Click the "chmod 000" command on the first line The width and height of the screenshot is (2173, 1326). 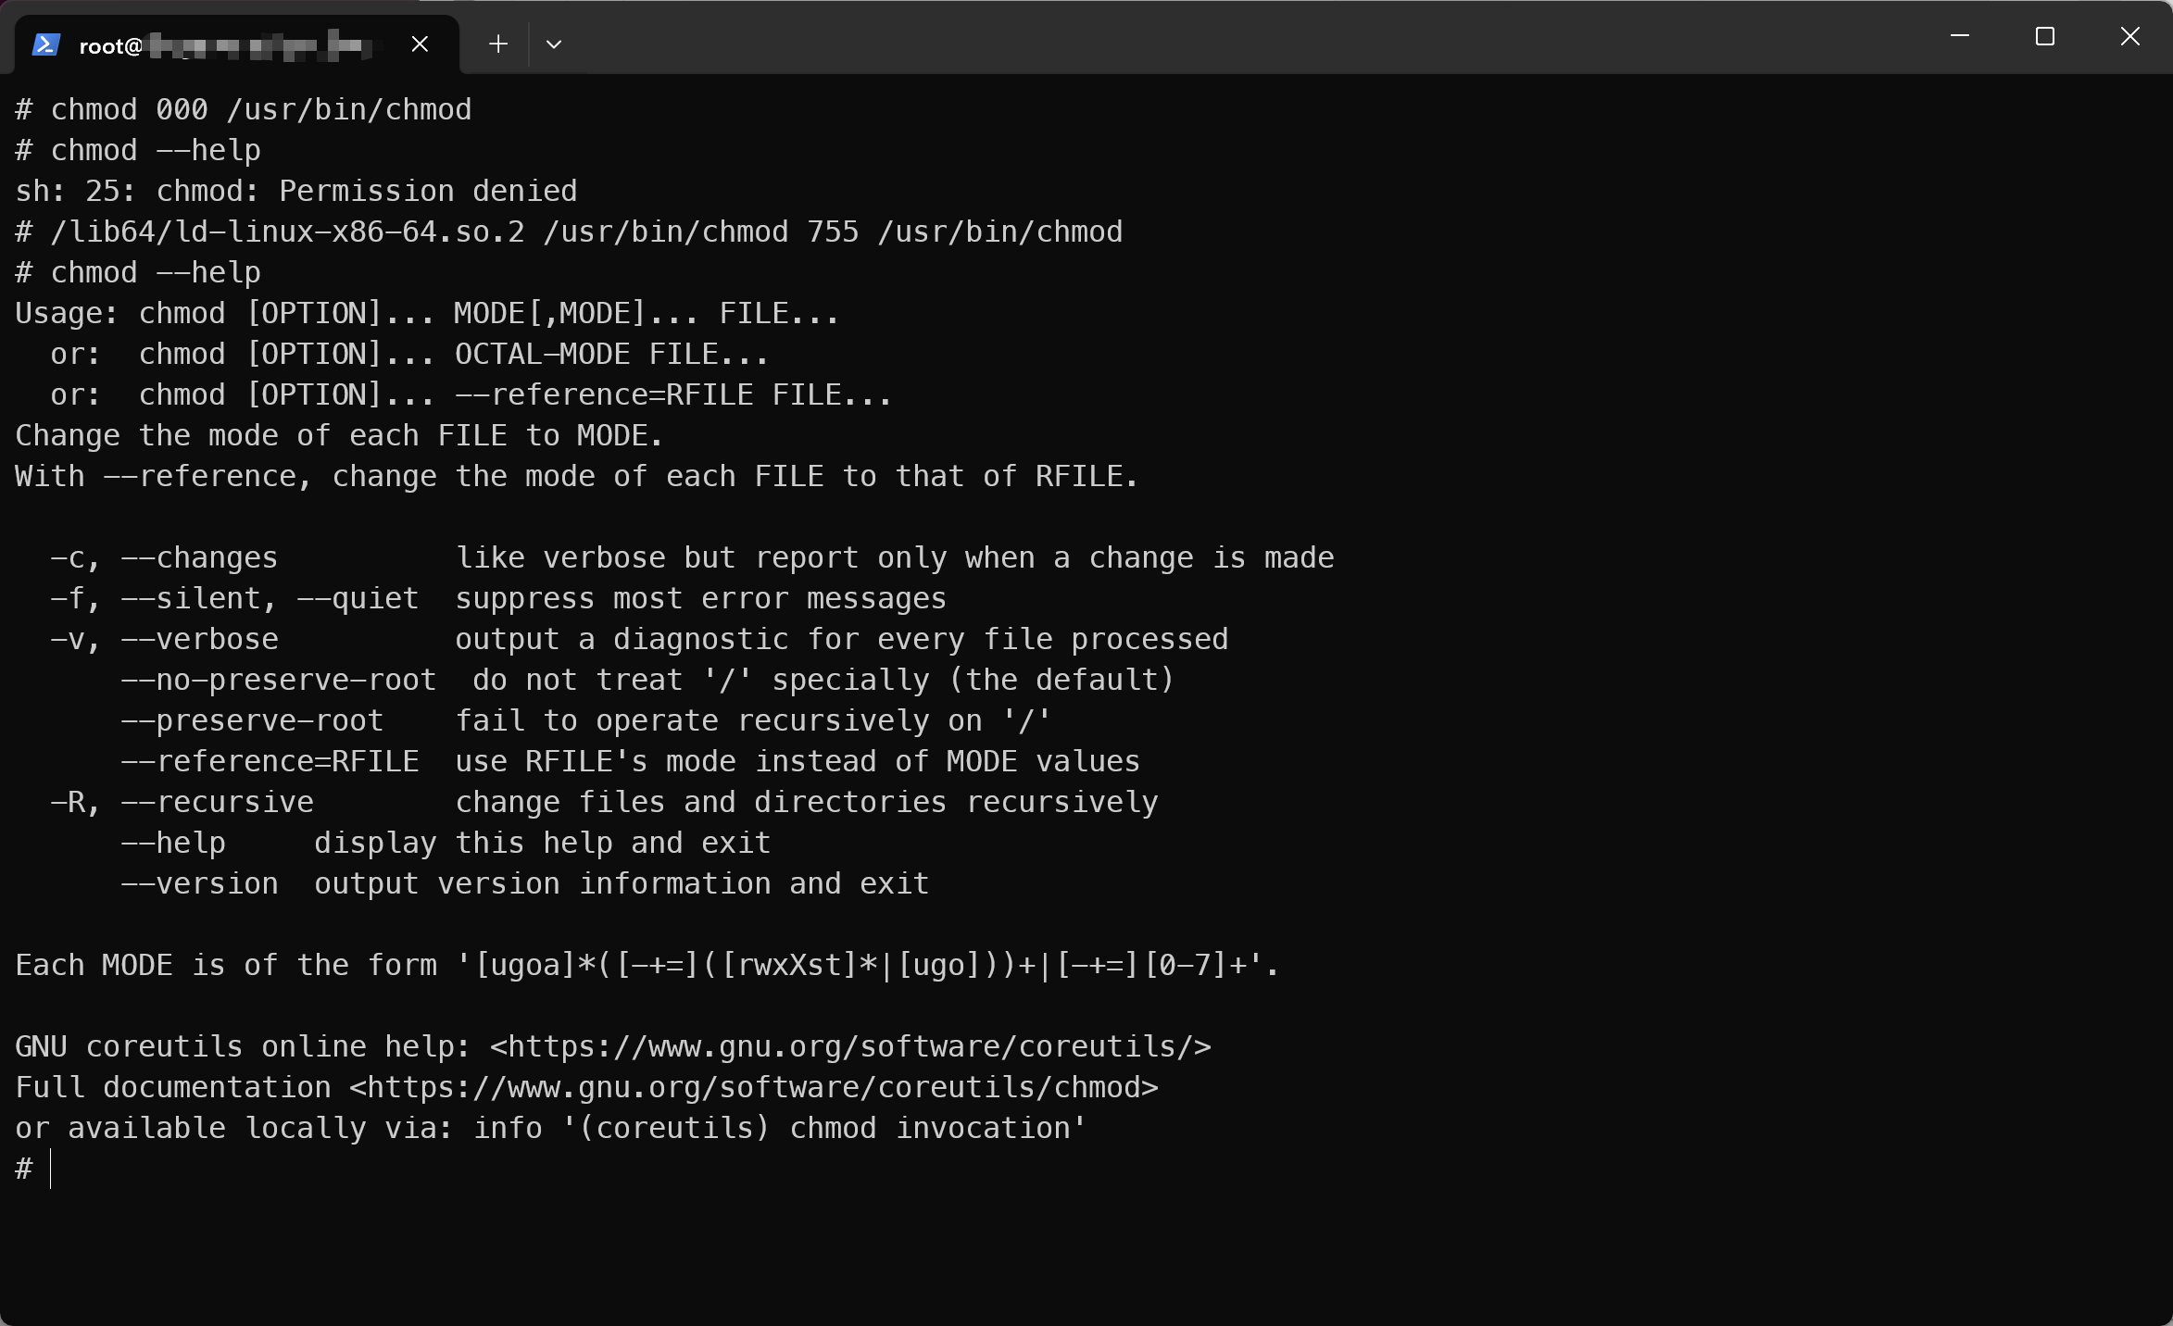coord(129,110)
